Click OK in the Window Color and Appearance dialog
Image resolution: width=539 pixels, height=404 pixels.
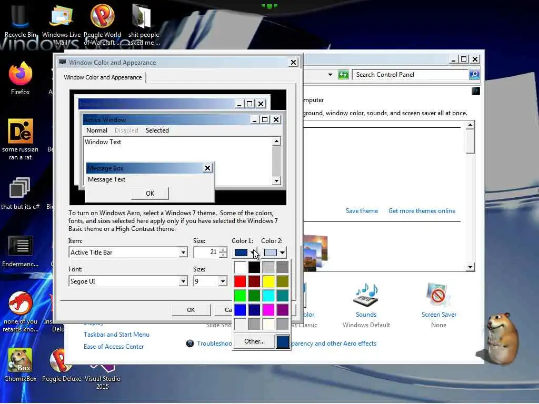pyautogui.click(x=191, y=310)
